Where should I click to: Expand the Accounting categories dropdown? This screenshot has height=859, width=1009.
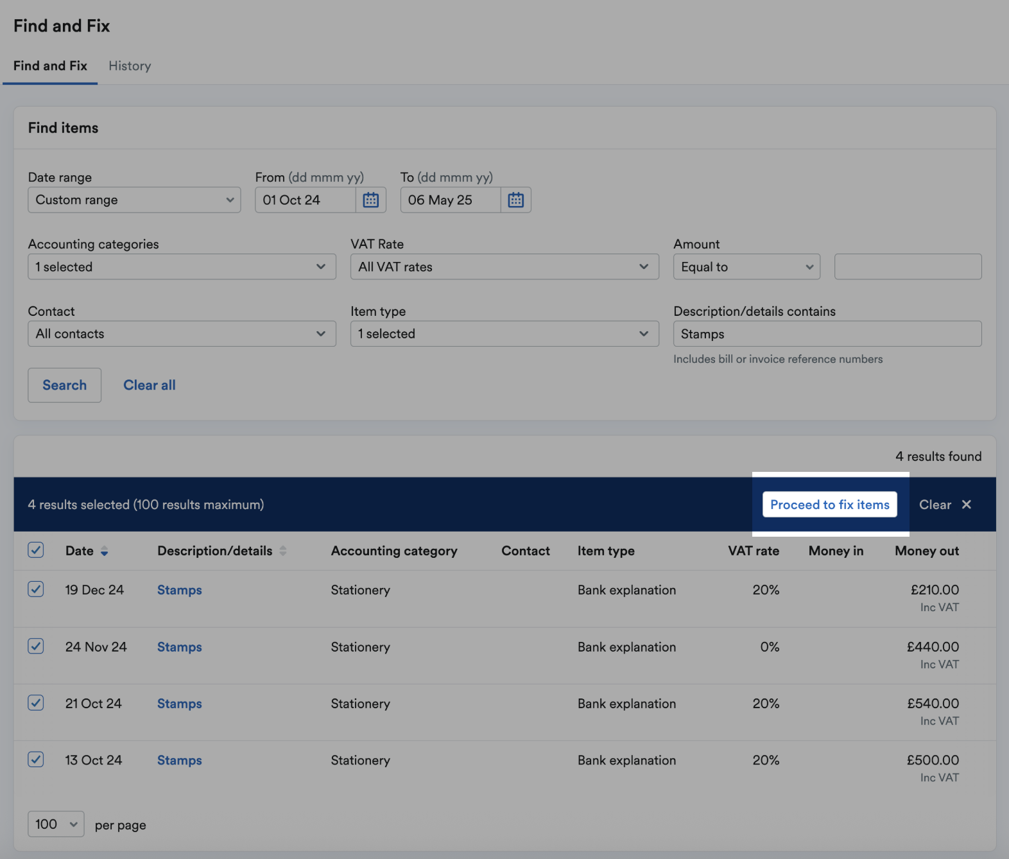click(x=182, y=266)
